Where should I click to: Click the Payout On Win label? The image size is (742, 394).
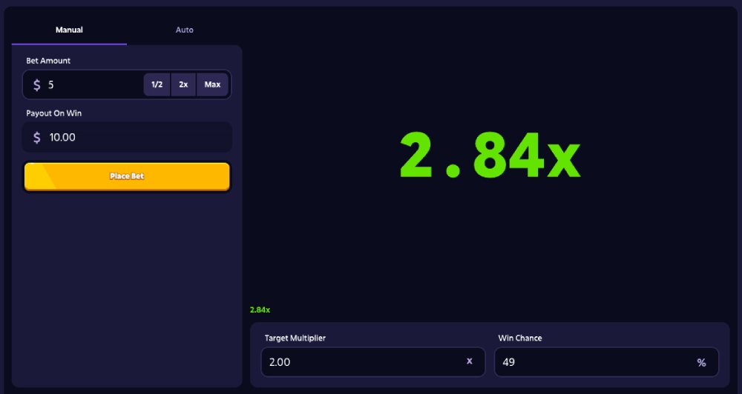click(54, 113)
